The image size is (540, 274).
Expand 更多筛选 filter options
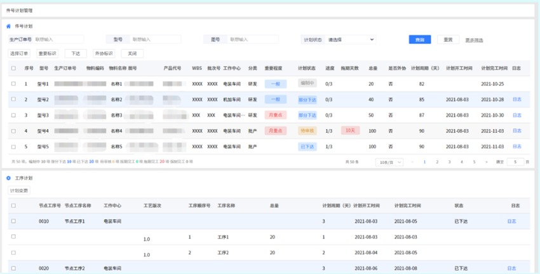point(473,40)
